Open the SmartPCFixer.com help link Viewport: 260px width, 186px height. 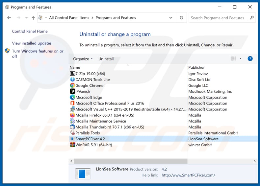[x=188, y=175]
